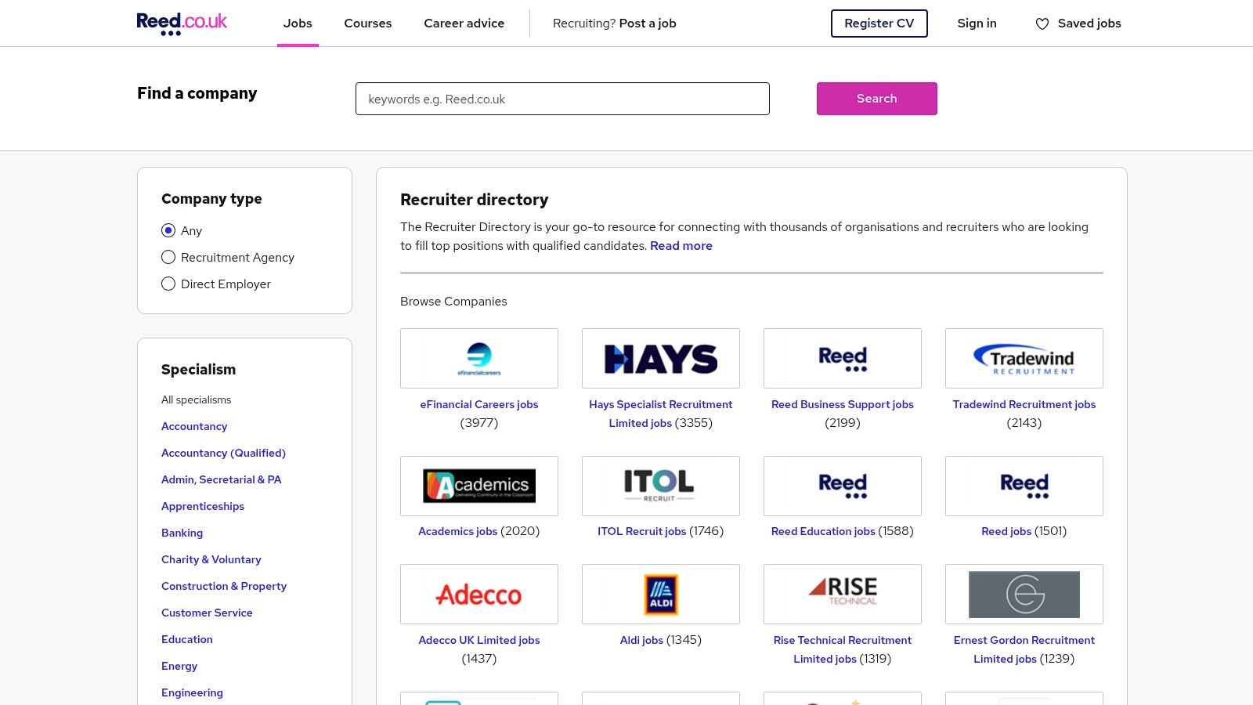Click the keywords search input field
Screen dimensions: 1253x705
click(562, 99)
